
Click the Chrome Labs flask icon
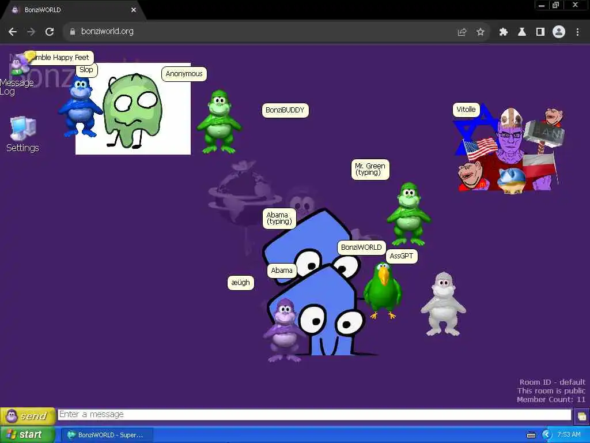(x=521, y=32)
